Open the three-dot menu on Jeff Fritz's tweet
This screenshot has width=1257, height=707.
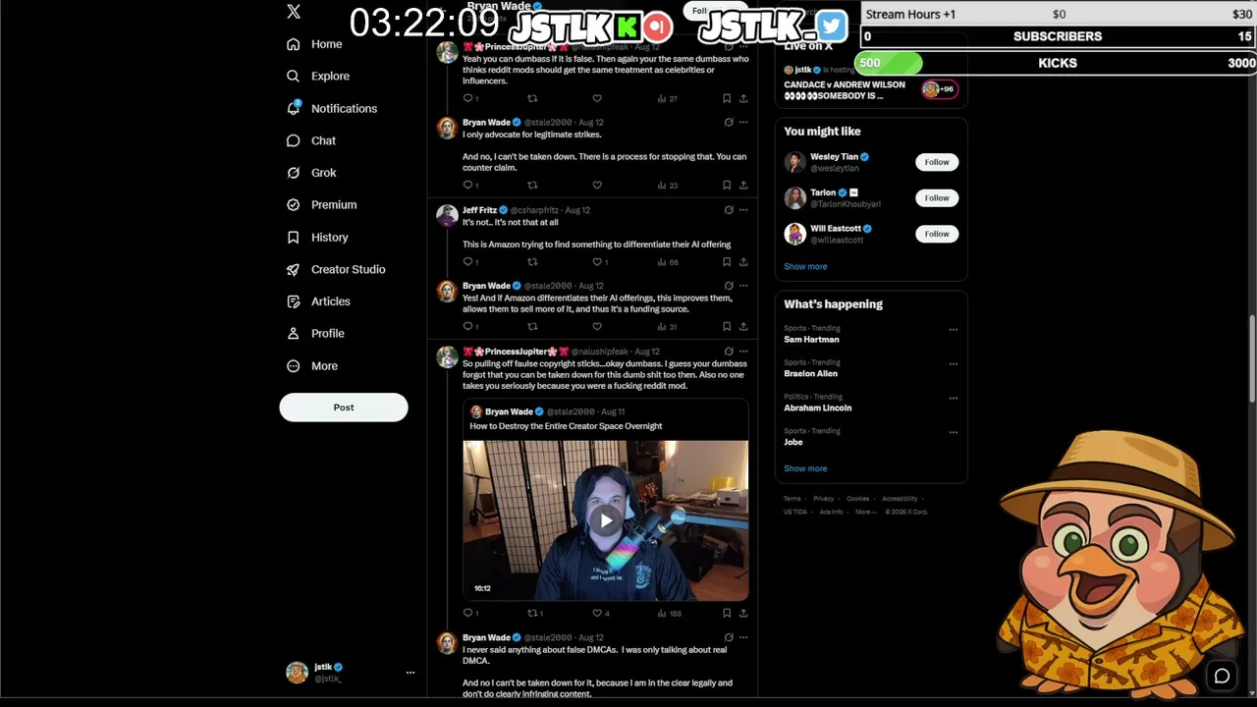(743, 210)
